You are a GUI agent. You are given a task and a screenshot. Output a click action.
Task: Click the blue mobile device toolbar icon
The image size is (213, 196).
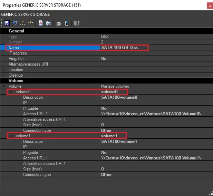(66, 23)
